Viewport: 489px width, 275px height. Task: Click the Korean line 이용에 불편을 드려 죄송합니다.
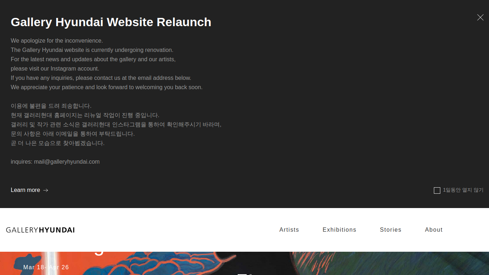pos(51,106)
